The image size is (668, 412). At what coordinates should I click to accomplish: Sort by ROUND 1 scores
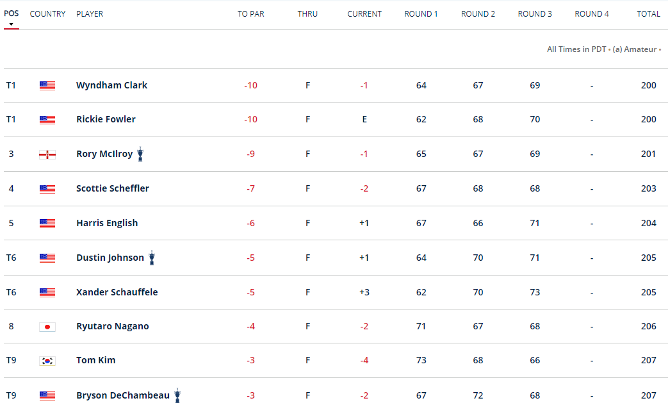pyautogui.click(x=421, y=13)
